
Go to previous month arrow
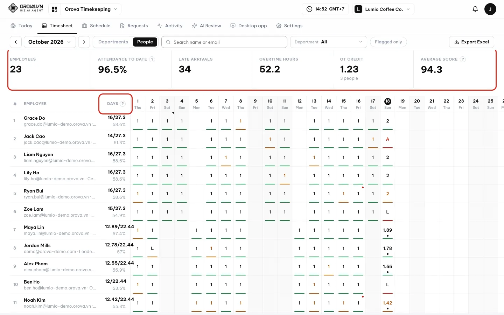[x=16, y=42]
